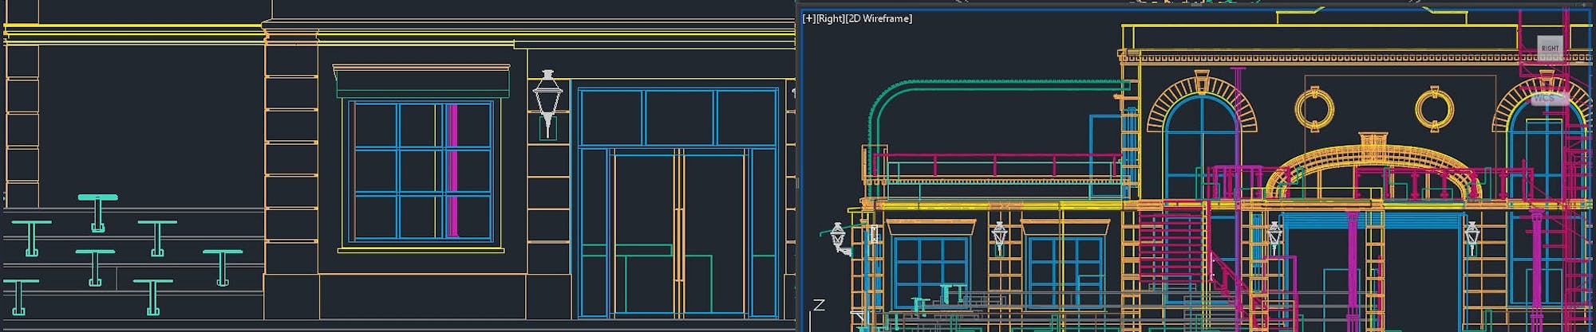Click the Z axis UCS icon
The image size is (1596, 332).
click(818, 305)
